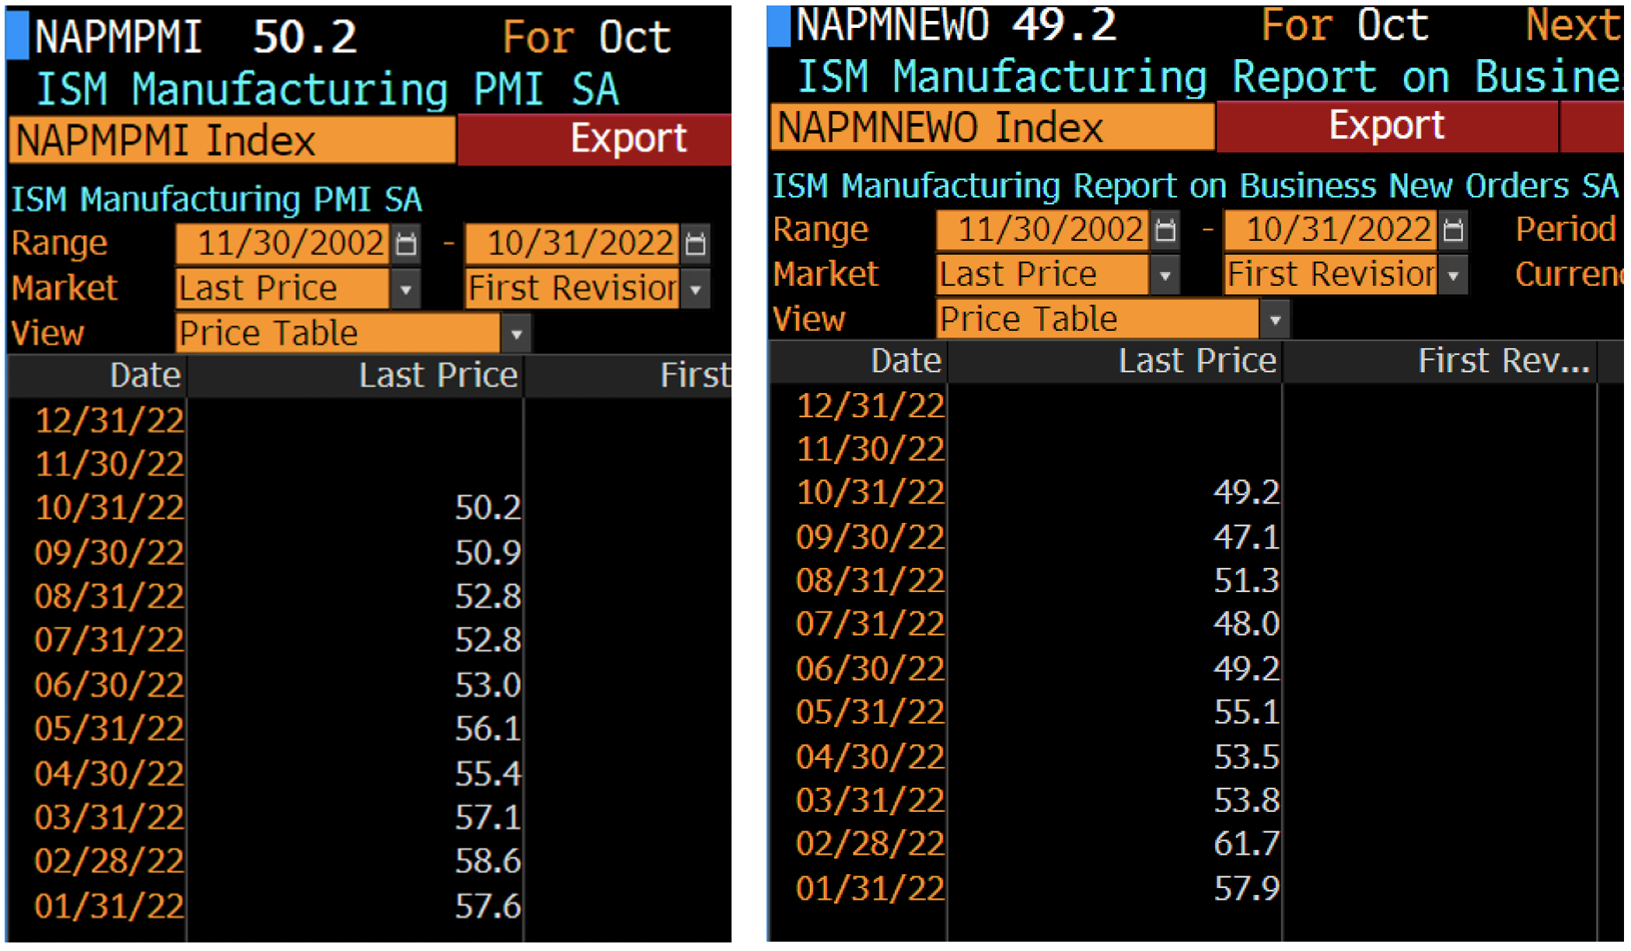This screenshot has width=1631, height=951.
Task: Open start date calendar in NAPMPMI panel
Action: pos(406,244)
